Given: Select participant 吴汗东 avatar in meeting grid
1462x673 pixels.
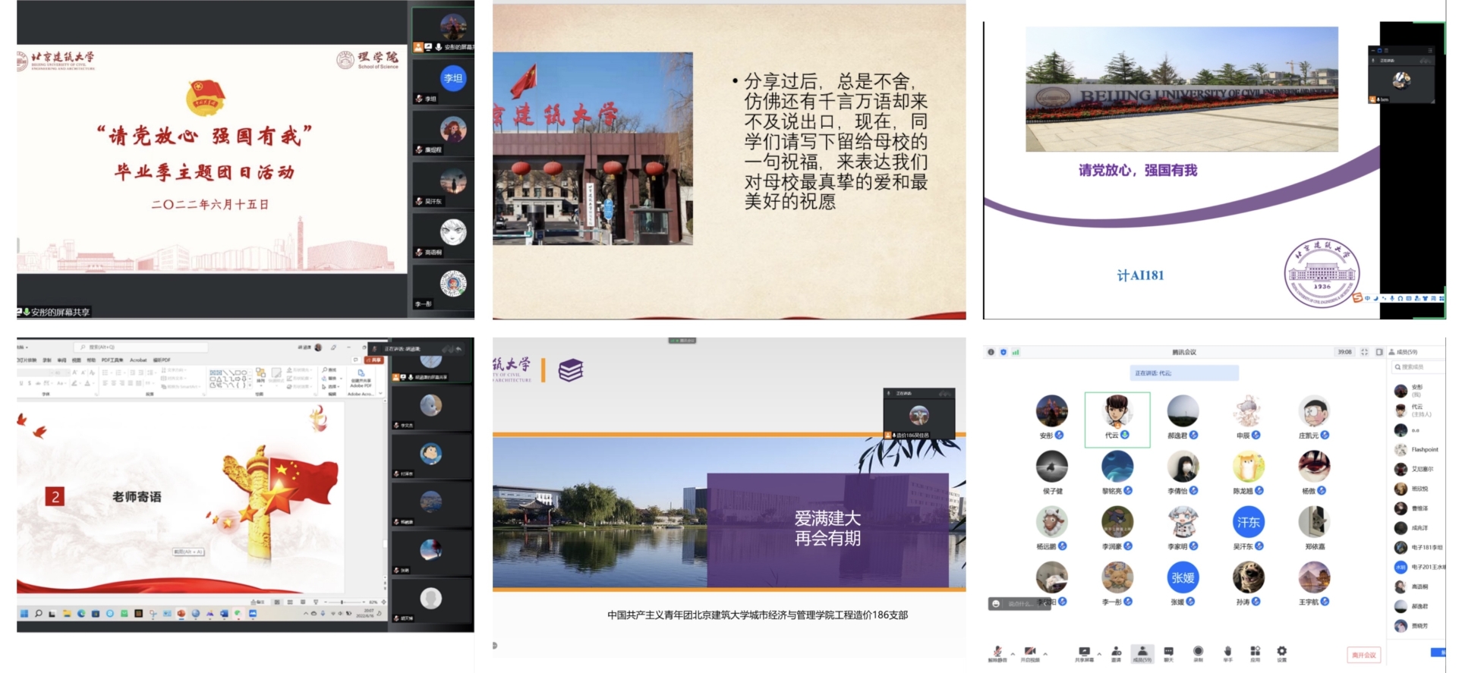Looking at the screenshot, I should pyautogui.click(x=1249, y=522).
